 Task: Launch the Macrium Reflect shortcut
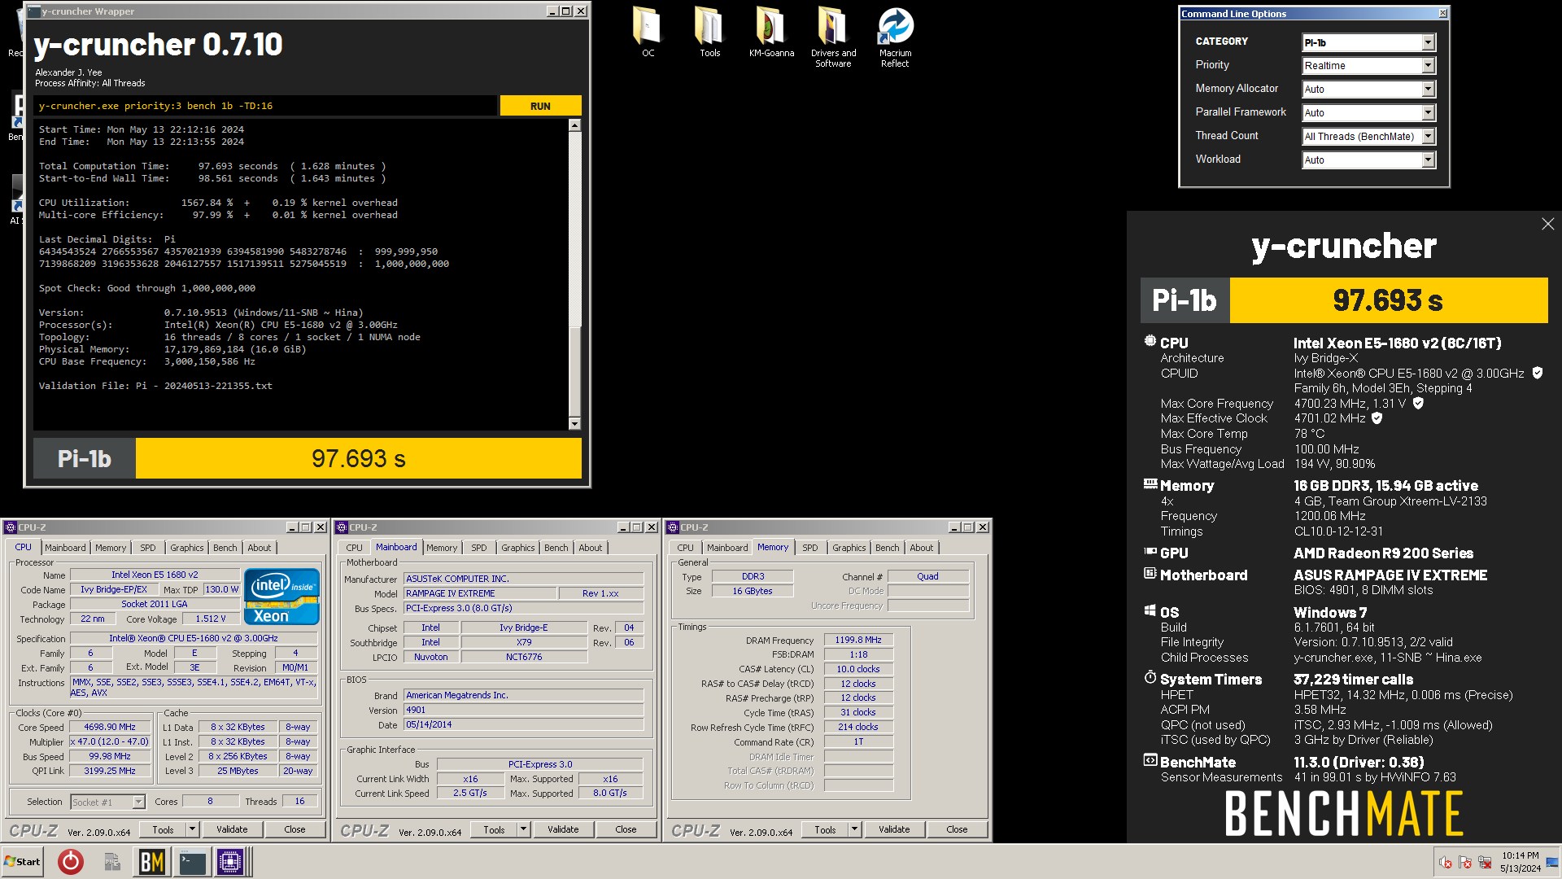tap(895, 37)
